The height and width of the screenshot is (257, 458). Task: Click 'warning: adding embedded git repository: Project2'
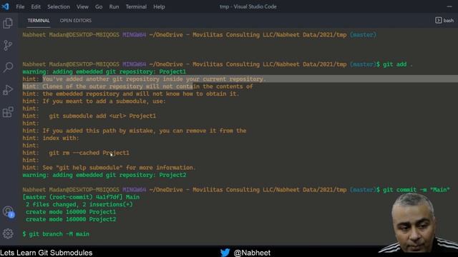coord(104,175)
